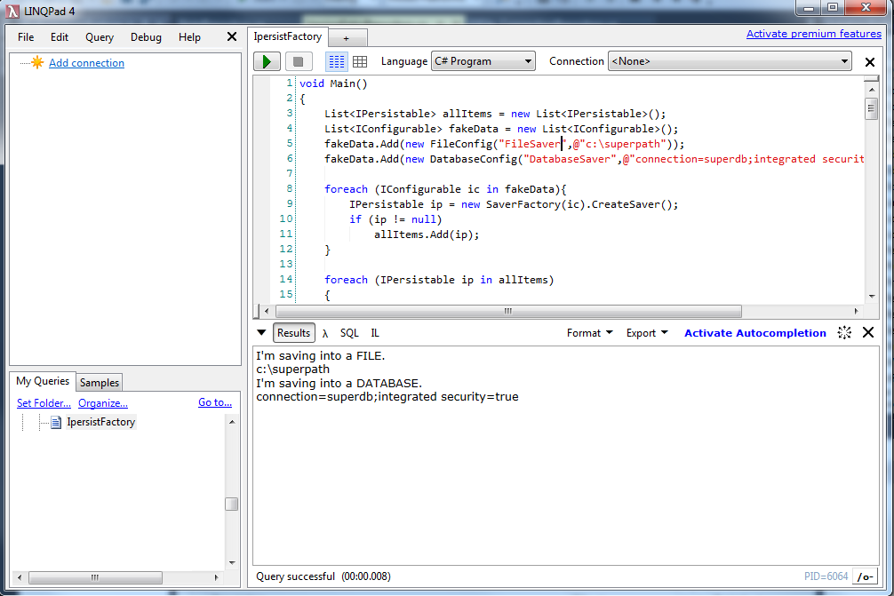Open the Debug menu
Viewport: 894px width, 596px height.
coord(146,37)
